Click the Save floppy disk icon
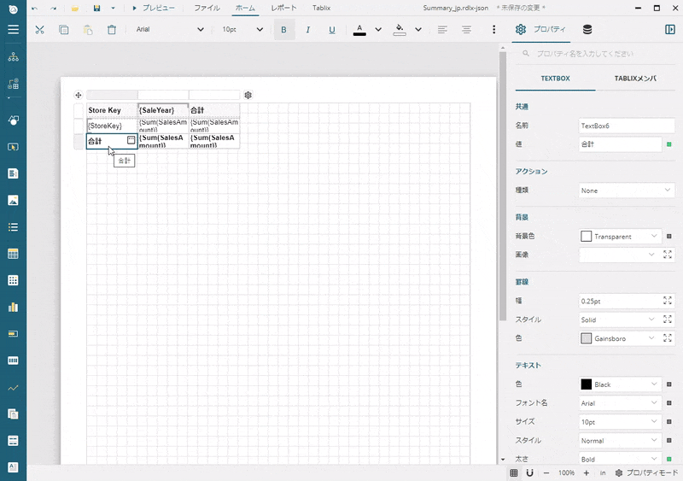Image resolution: width=683 pixels, height=481 pixels. point(96,8)
